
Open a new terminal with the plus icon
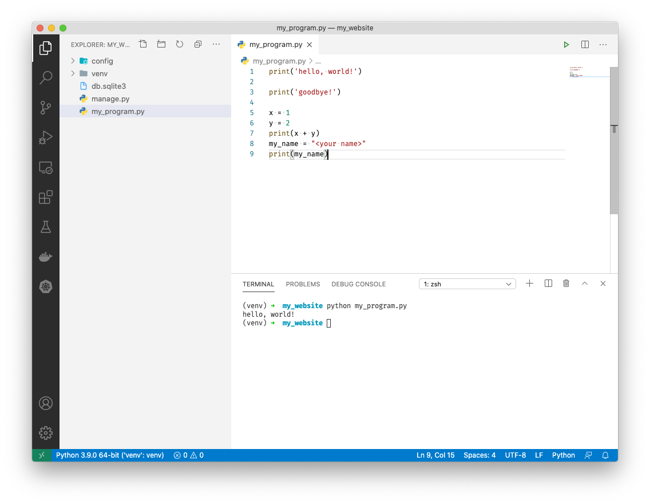click(x=529, y=283)
